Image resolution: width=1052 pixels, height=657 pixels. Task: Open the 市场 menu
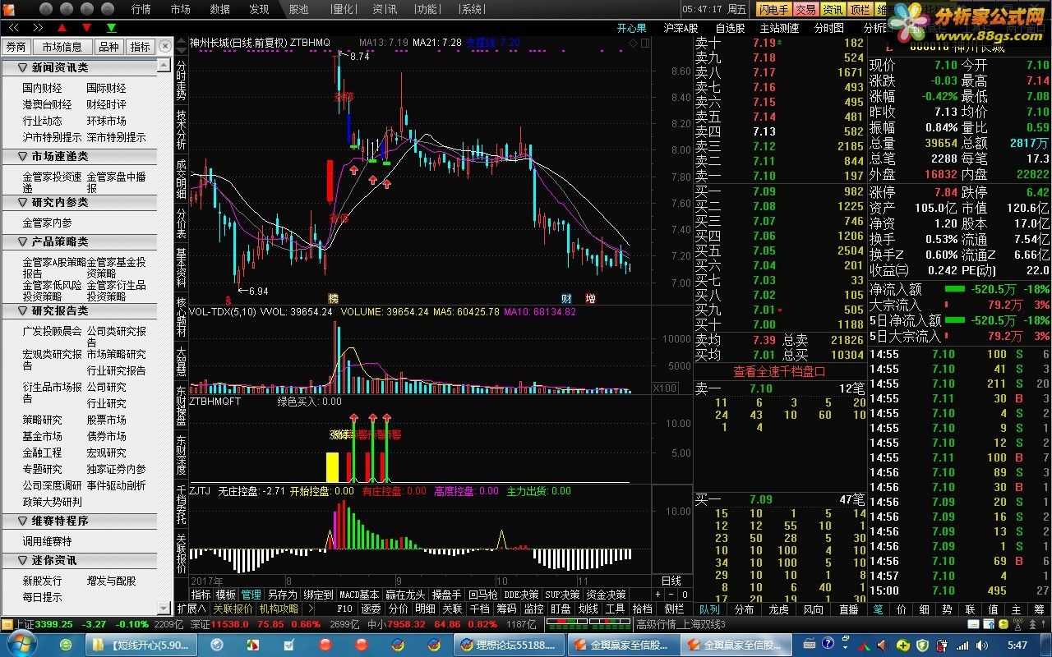click(181, 9)
